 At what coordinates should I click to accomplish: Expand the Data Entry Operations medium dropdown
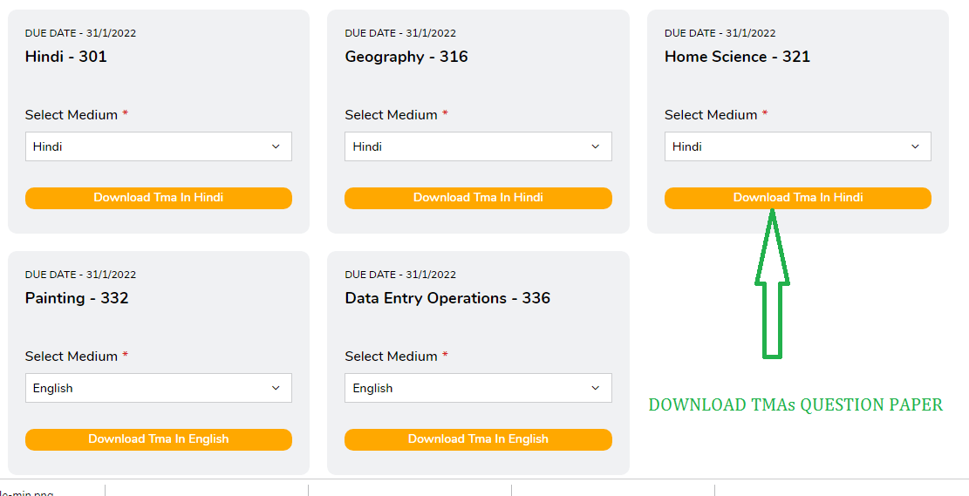[x=478, y=388]
